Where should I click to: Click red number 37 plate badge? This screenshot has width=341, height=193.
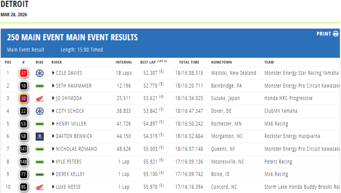click(23, 73)
